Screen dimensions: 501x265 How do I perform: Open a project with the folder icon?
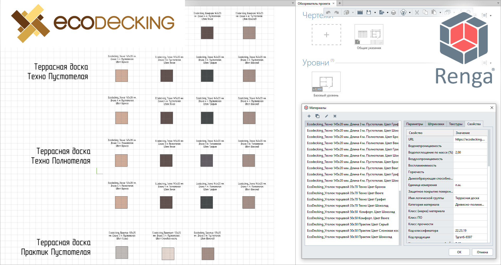pos(360,13)
